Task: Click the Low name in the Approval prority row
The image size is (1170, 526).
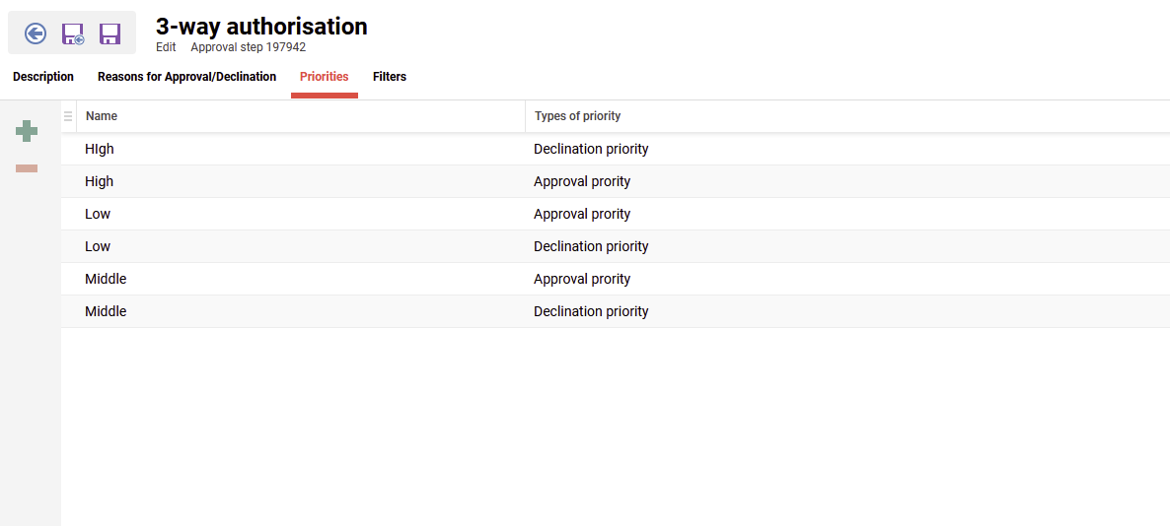Action: [x=98, y=214]
